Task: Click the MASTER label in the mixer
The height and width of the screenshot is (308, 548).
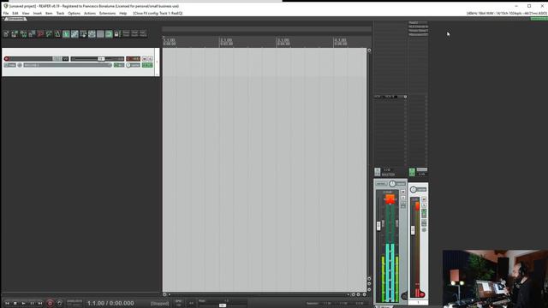Action: point(388,175)
